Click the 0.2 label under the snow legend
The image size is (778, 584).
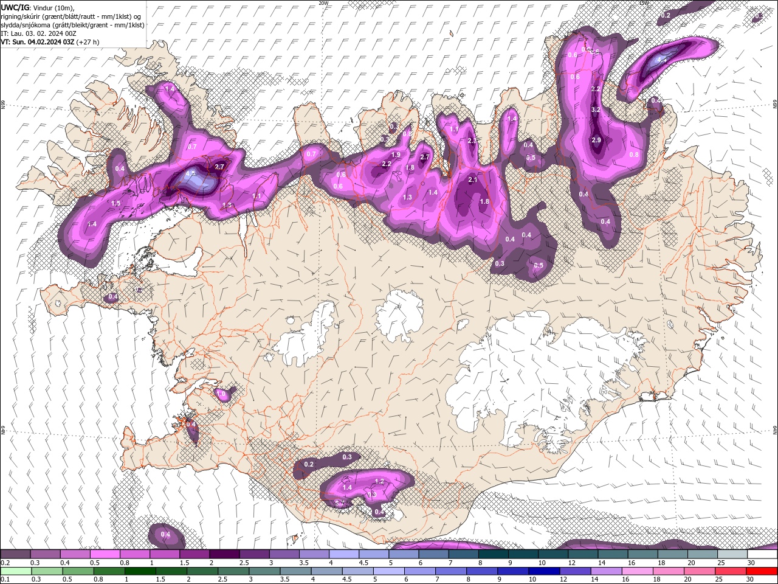pyautogui.click(x=4, y=563)
